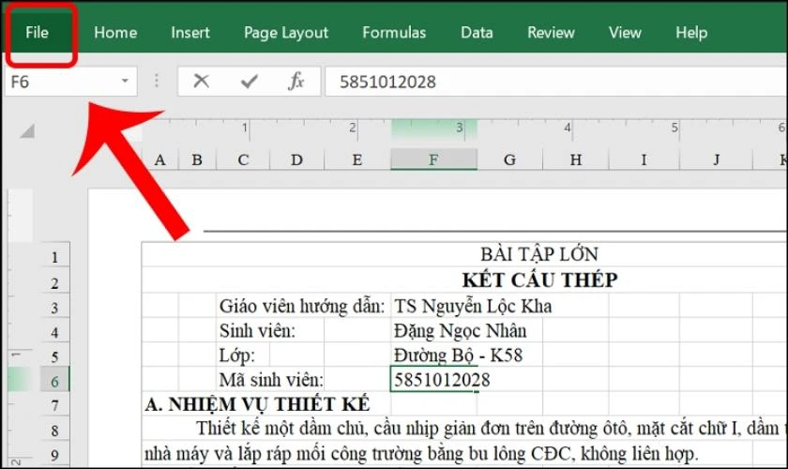Select column B header
The height and width of the screenshot is (469, 788).
(x=197, y=159)
